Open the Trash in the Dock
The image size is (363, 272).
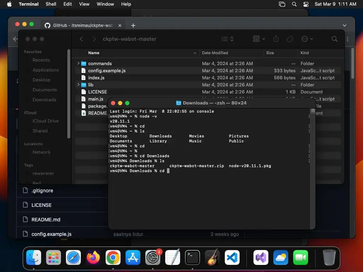(x=329, y=257)
